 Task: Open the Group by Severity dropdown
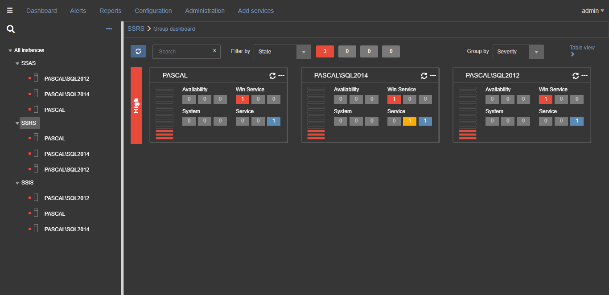518,52
